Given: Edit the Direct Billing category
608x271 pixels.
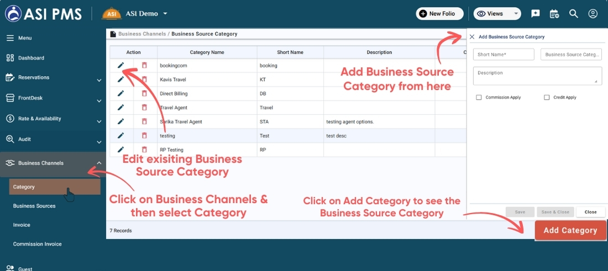Looking at the screenshot, I should (120, 93).
